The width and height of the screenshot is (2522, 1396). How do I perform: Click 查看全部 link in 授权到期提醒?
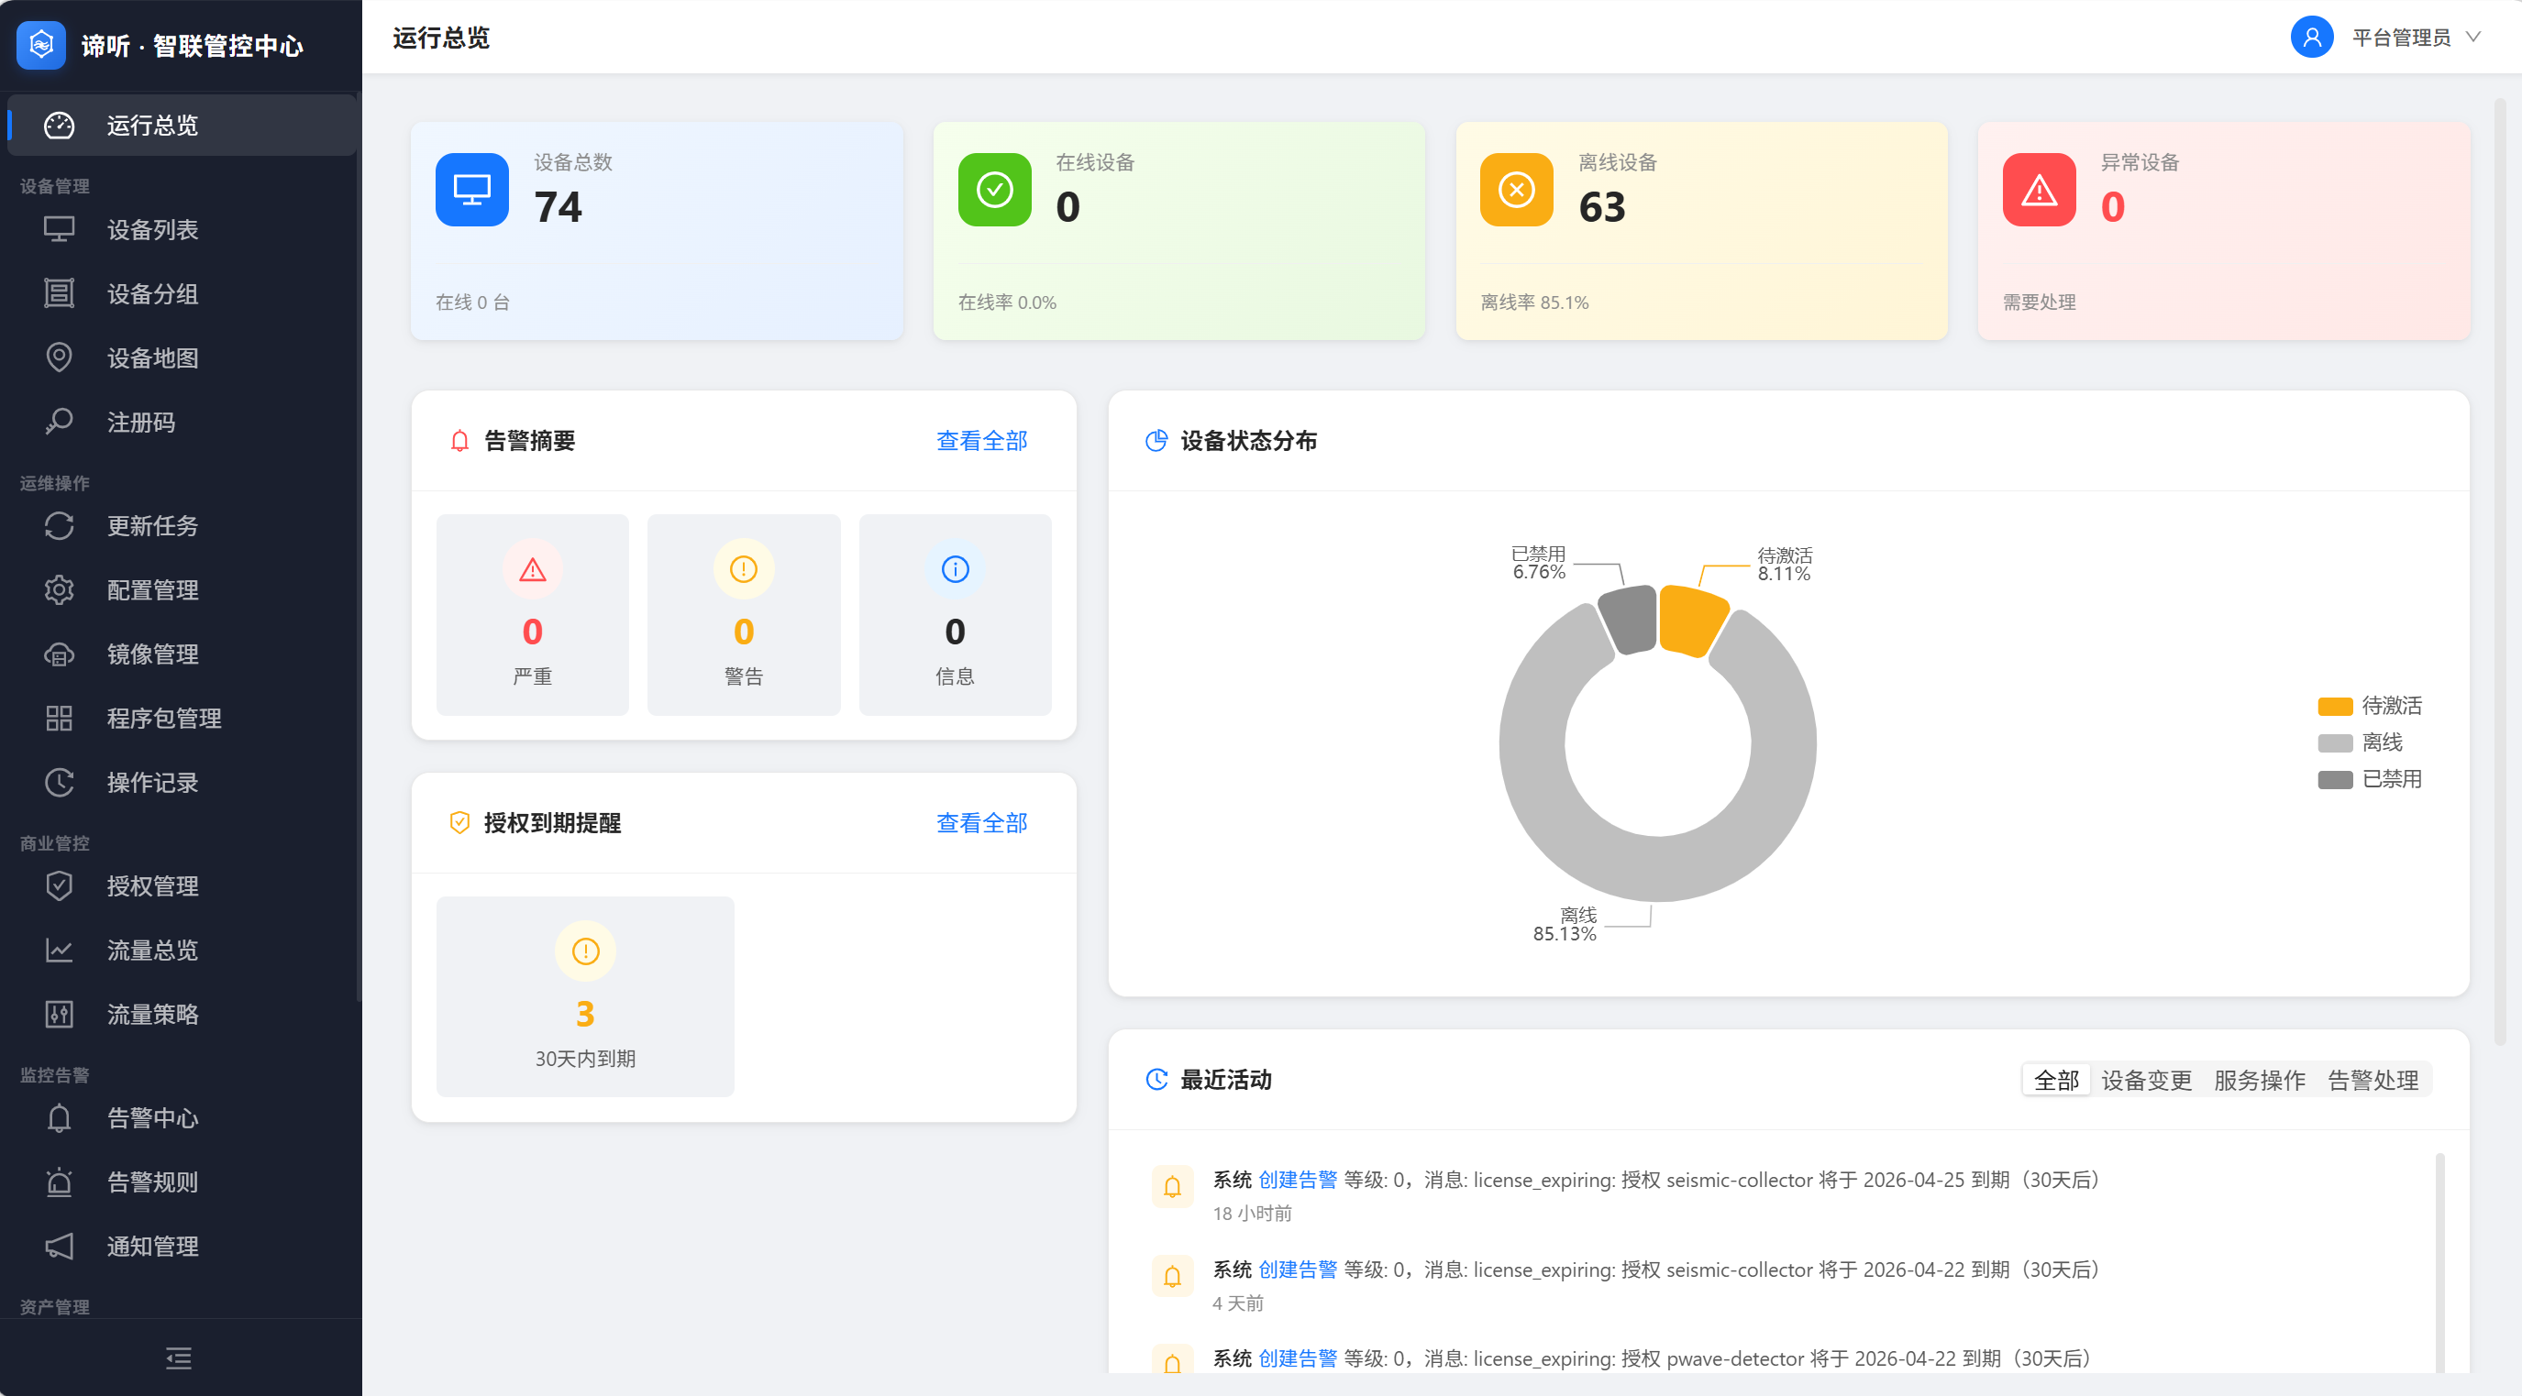pos(981,824)
